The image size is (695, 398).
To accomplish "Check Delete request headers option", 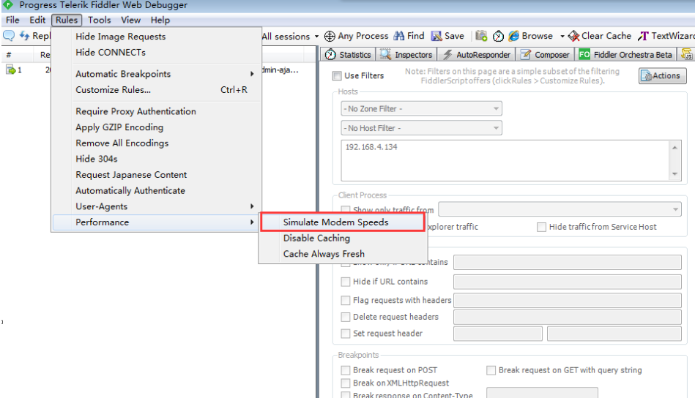I will point(345,317).
